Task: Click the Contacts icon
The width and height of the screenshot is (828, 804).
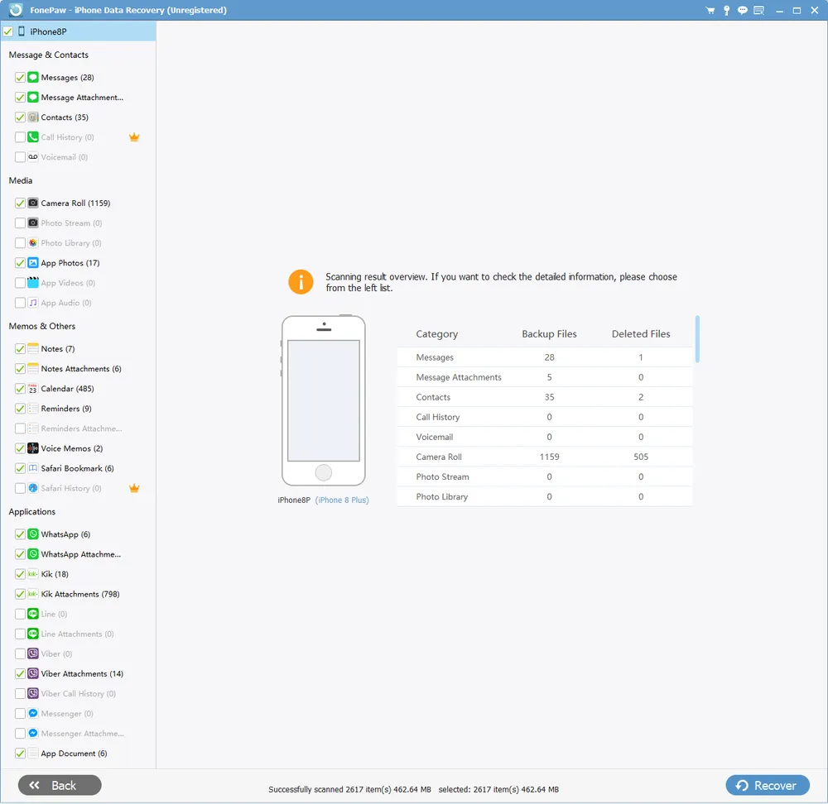Action: (33, 117)
